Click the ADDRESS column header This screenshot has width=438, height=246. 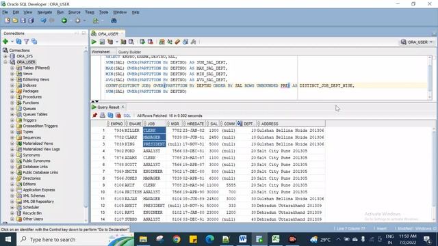tap(291, 124)
